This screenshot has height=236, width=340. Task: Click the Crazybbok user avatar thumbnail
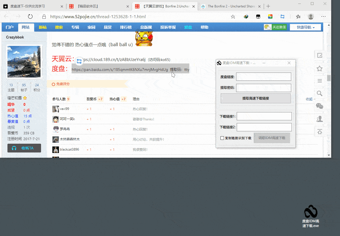point(24,62)
